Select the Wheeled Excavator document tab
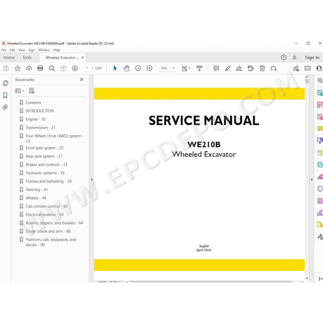This screenshot has width=323, height=323. pos(62,58)
